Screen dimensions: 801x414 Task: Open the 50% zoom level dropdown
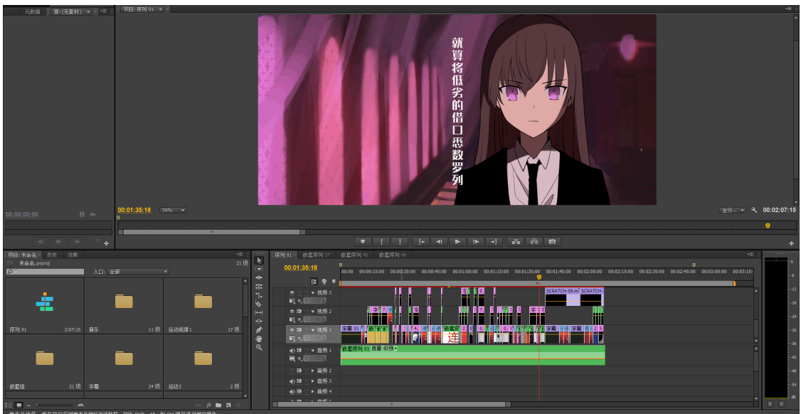point(173,210)
